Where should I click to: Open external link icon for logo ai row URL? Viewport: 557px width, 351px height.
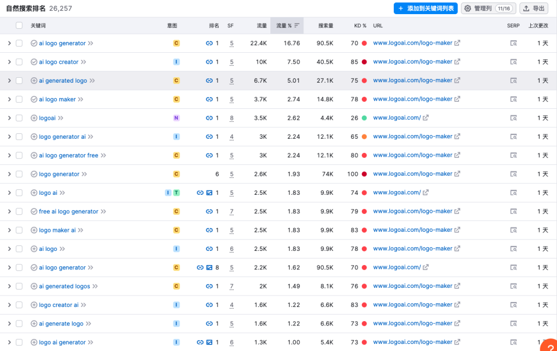coord(425,192)
